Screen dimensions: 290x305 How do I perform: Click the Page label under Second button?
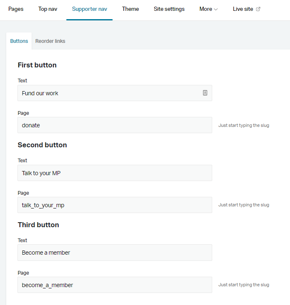point(23,193)
